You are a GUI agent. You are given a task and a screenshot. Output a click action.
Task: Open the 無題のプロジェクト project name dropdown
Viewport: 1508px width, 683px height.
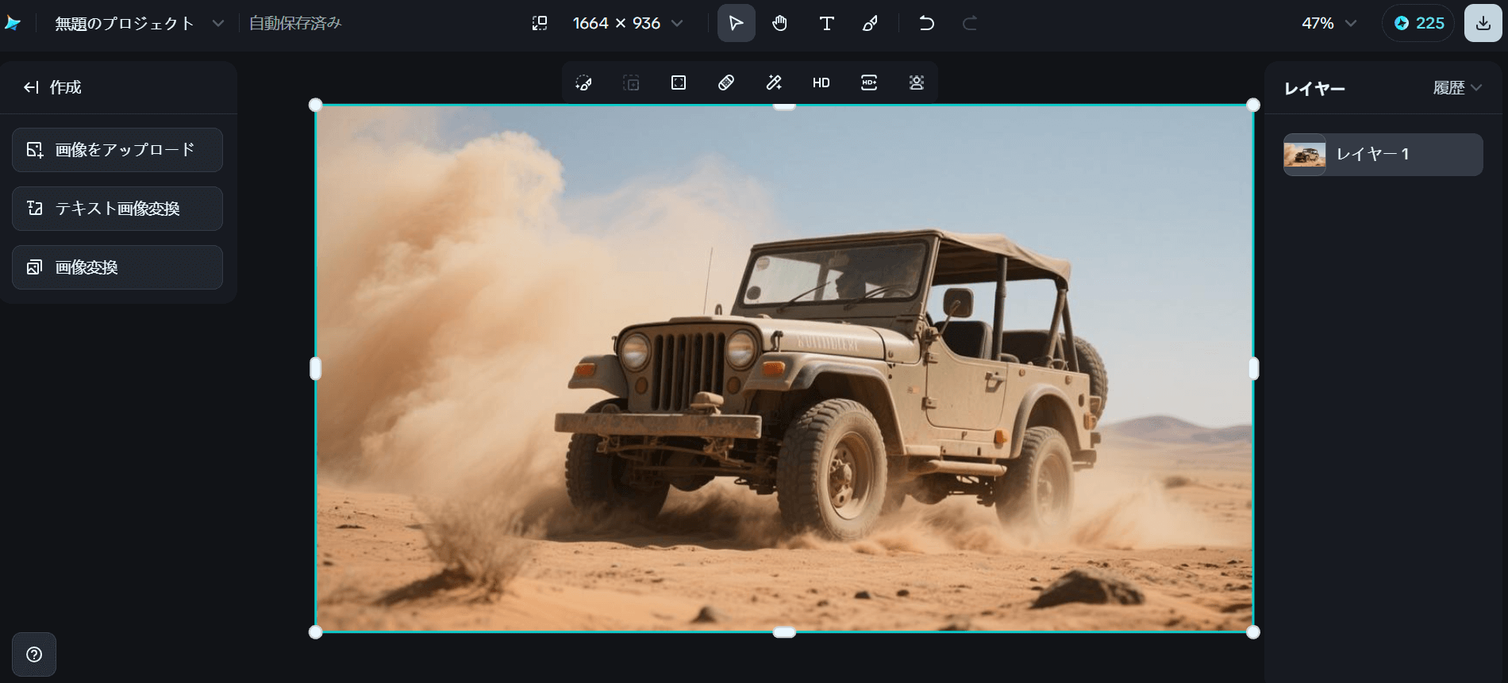coord(139,24)
